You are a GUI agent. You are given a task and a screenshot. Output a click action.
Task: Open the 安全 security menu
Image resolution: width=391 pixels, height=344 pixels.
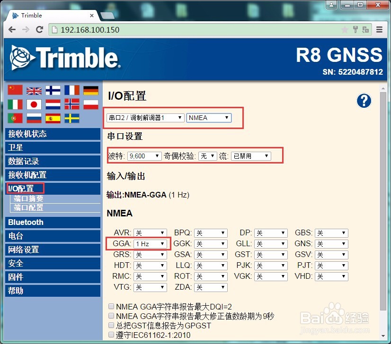point(53,263)
